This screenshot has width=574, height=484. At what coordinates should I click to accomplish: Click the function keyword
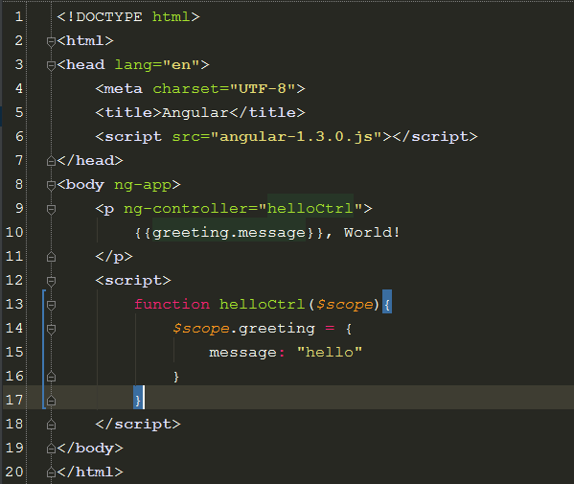(x=172, y=304)
